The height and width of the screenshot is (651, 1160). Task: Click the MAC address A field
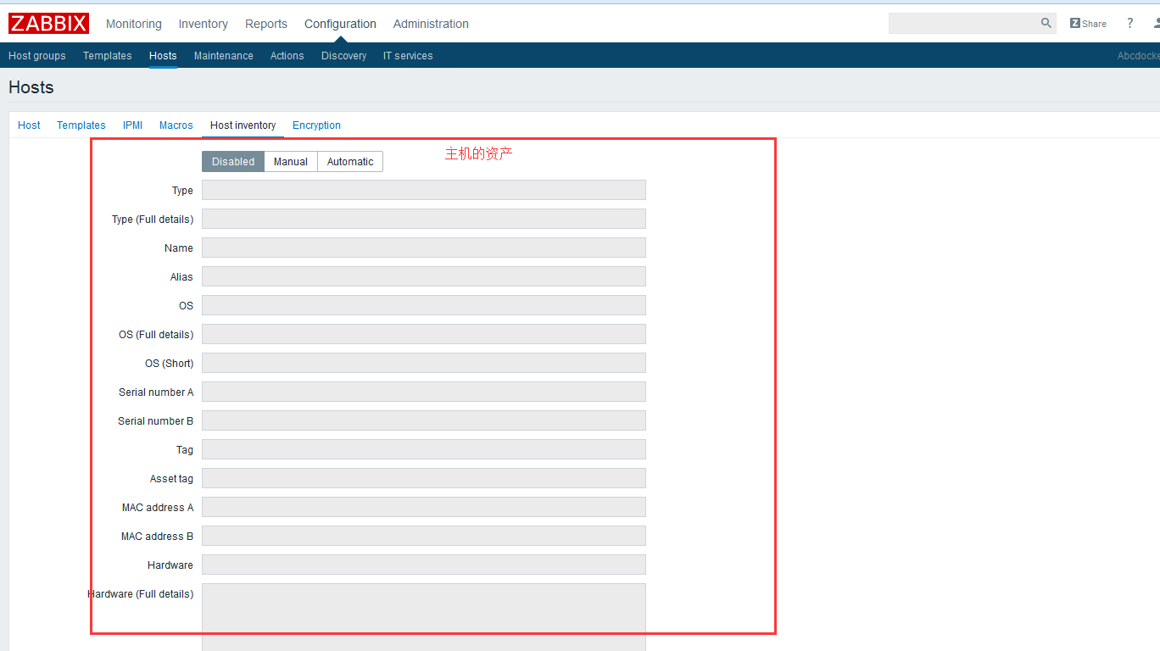pyautogui.click(x=424, y=507)
